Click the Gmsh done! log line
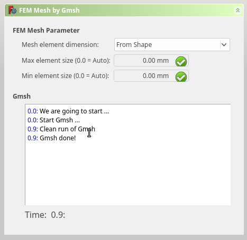 tap(52, 138)
